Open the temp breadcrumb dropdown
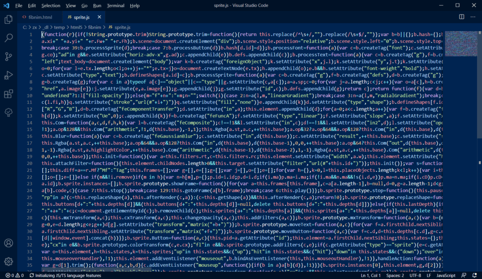The width and height of the screenshot is (482, 279). pos(59,27)
